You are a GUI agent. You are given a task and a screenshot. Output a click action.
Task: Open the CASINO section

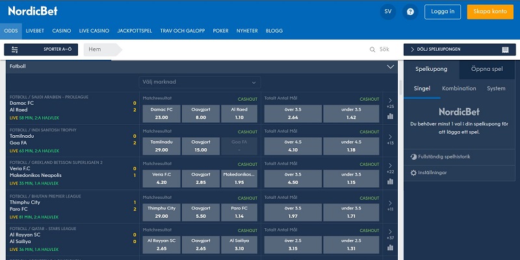point(62,31)
